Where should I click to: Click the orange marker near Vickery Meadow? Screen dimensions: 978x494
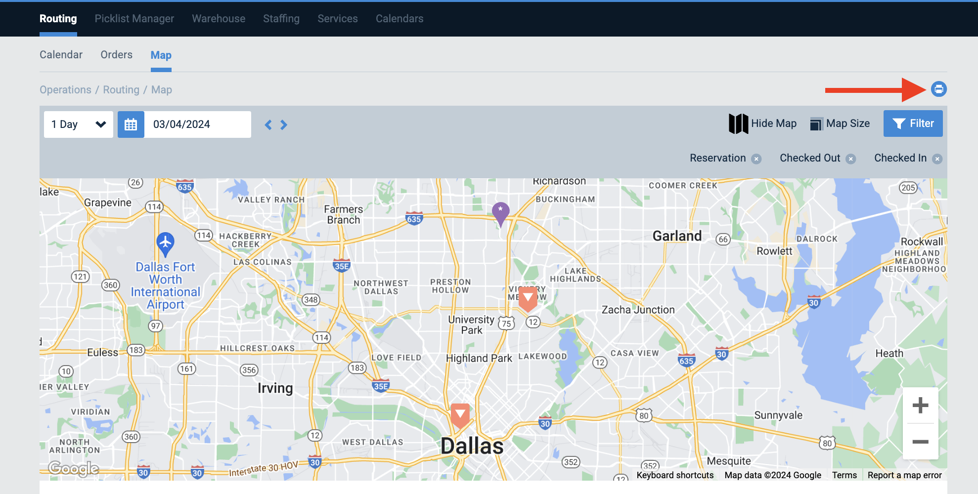point(528,299)
